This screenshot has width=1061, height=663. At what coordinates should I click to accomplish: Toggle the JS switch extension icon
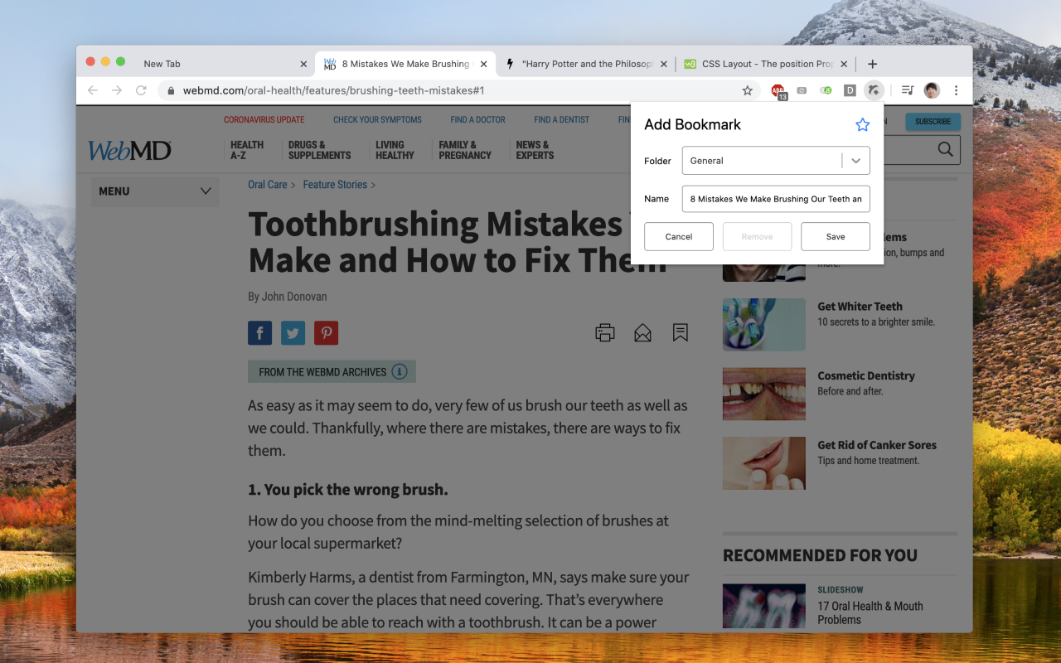826,90
